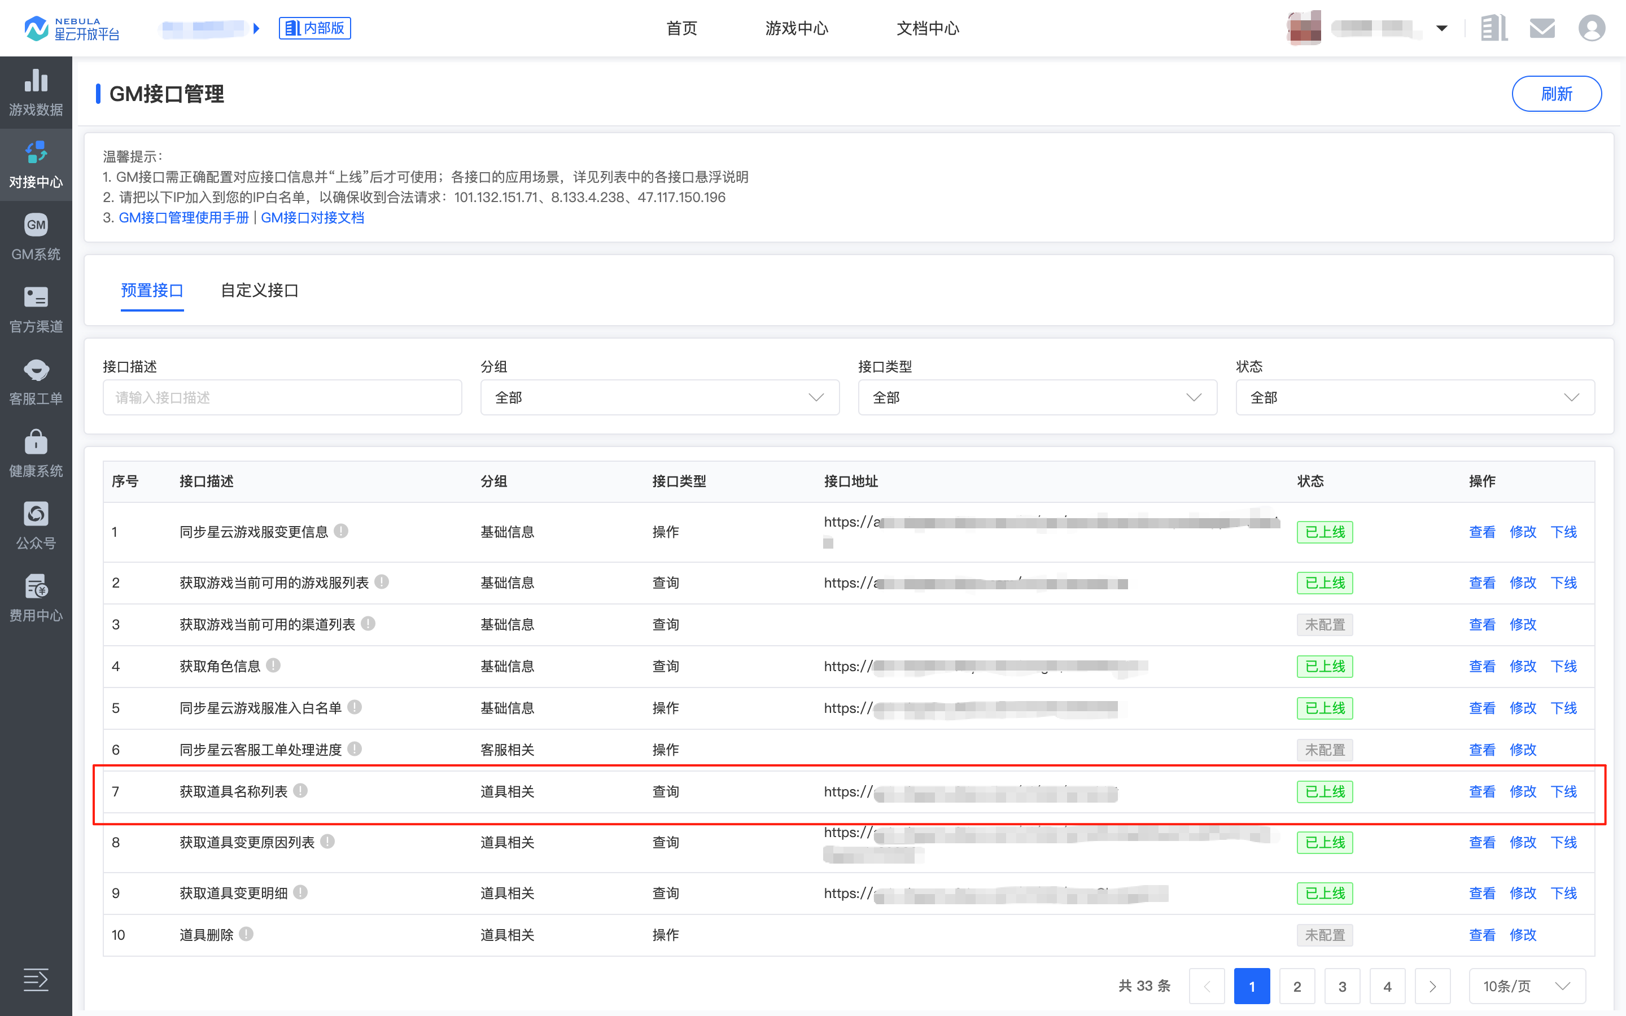Open GM接口管理使用手册 link
This screenshot has height=1016, width=1626.
click(x=184, y=218)
